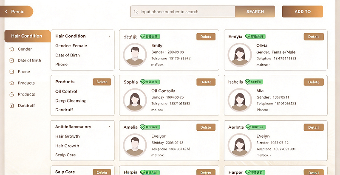Collapse the Hair Condition panel chevron
The width and height of the screenshot is (340, 175).
coord(110,36)
